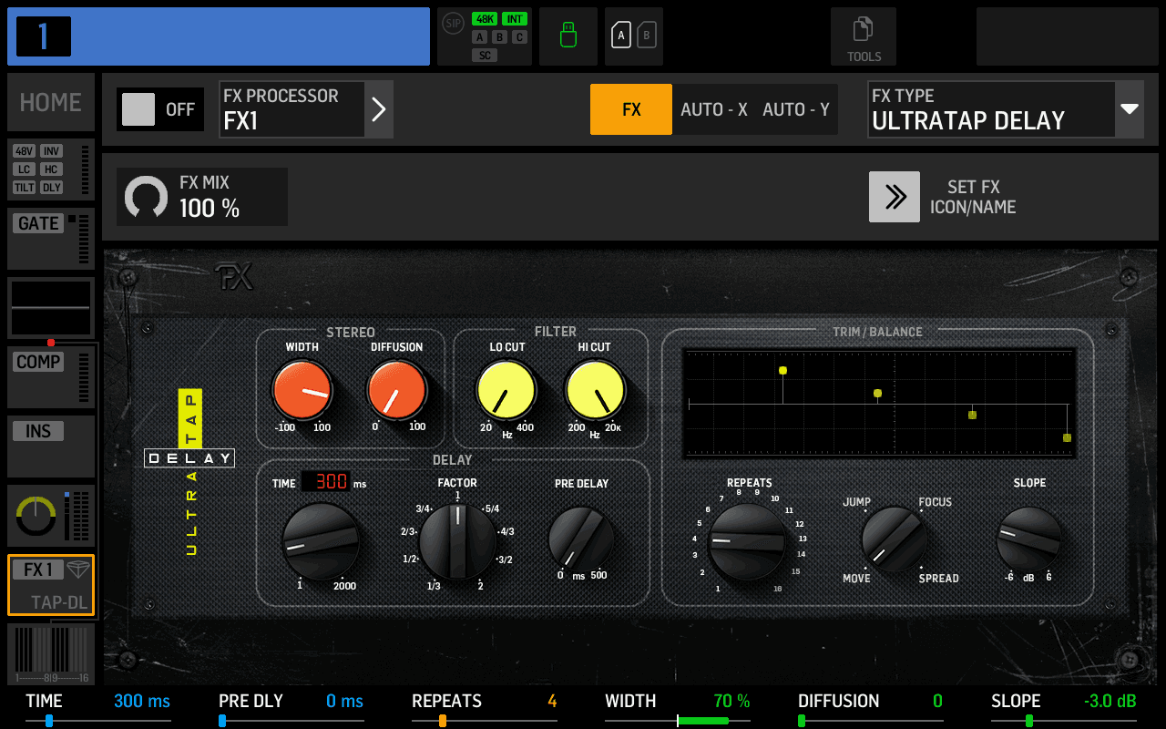
Task: Open the GATE section
Action: coord(51,239)
